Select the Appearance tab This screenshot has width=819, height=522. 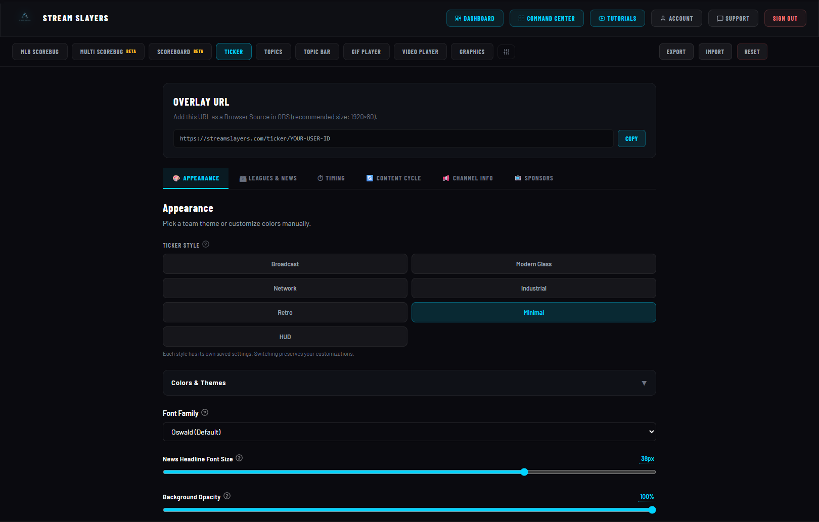click(196, 178)
